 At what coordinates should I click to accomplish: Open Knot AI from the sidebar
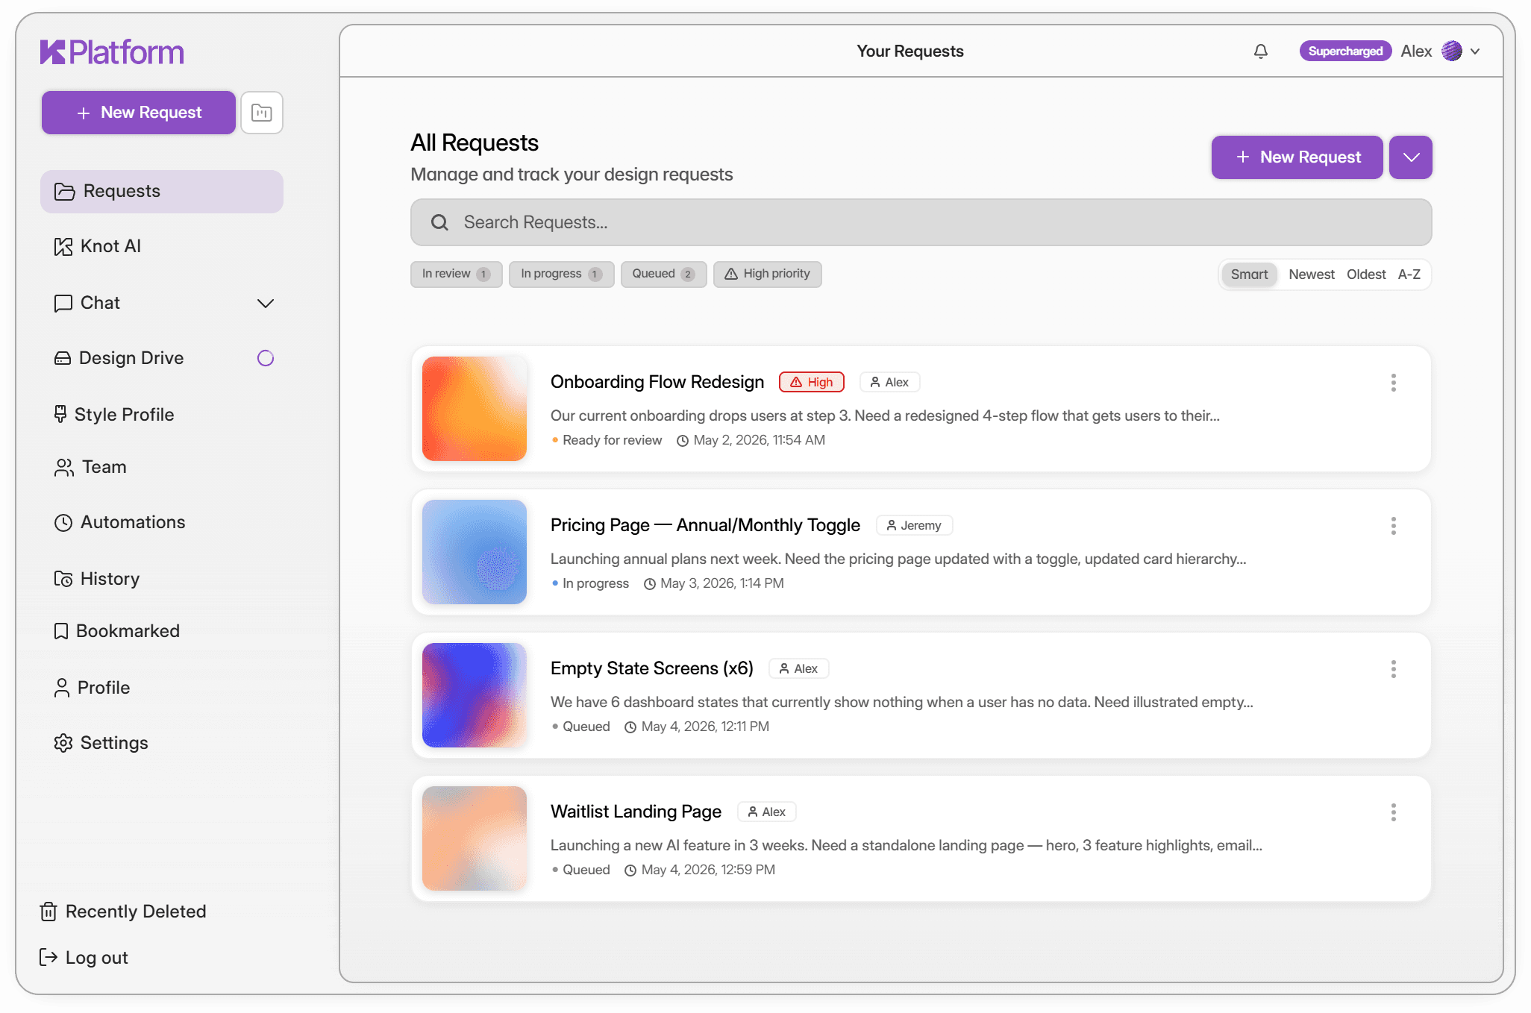pyautogui.click(x=162, y=246)
